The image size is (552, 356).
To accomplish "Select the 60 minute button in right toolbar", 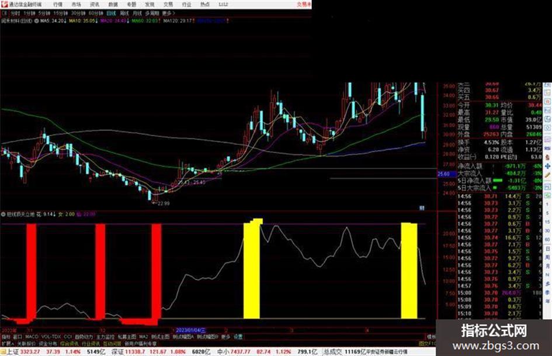I will pyautogui.click(x=547, y=240).
